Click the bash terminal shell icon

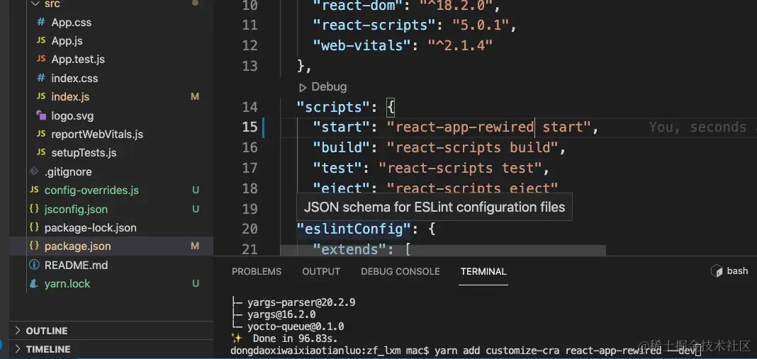[717, 271]
